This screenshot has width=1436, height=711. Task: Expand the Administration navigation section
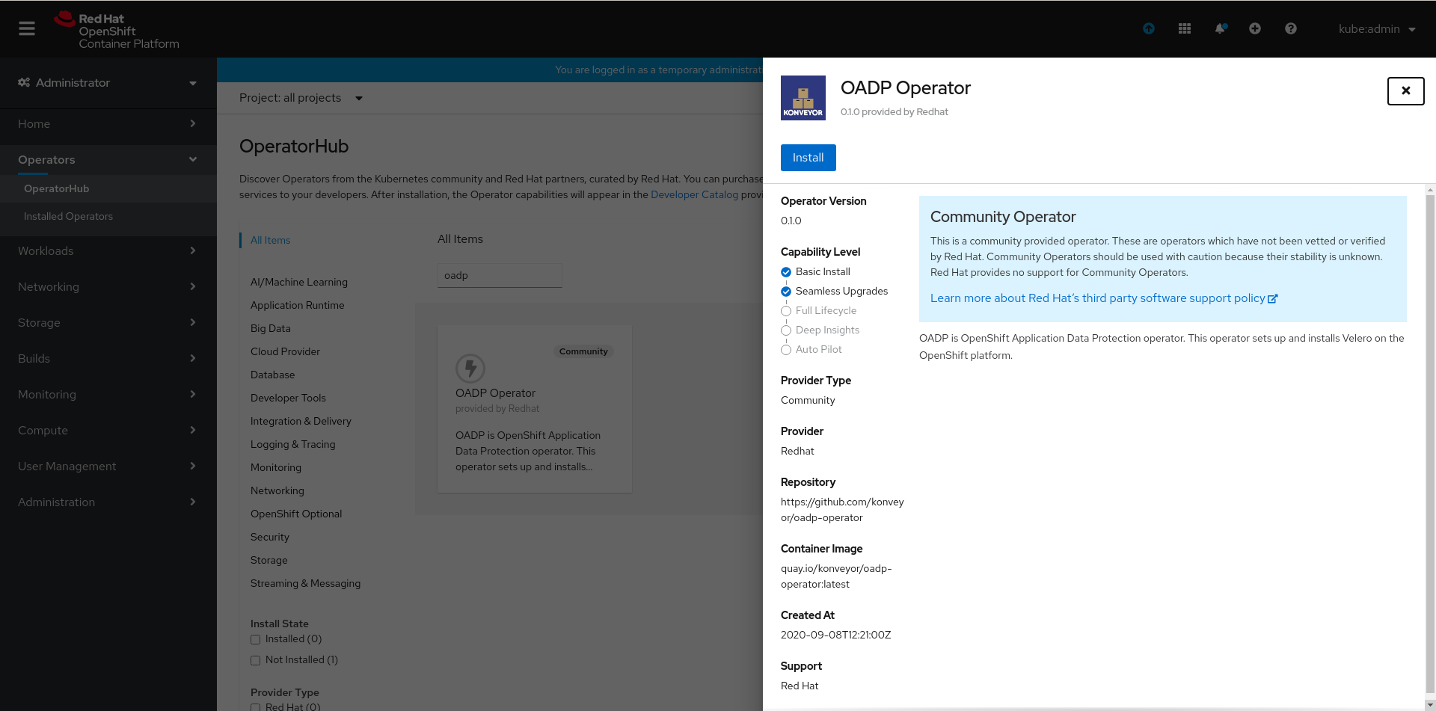(x=108, y=502)
